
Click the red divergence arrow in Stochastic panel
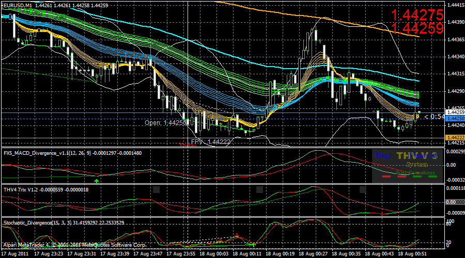[237, 235]
